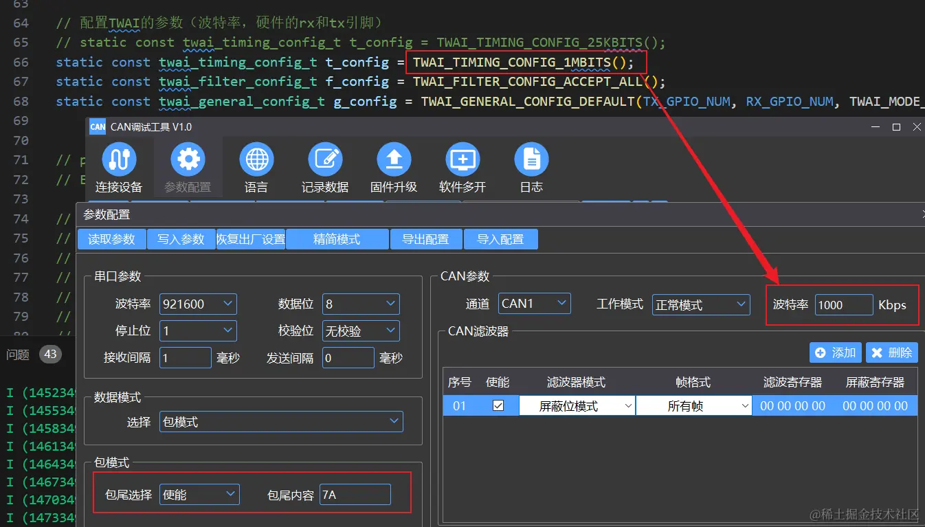This screenshot has height=527, width=925.
Task: Minimize the CAN调试工具 window
Action: pos(876,127)
